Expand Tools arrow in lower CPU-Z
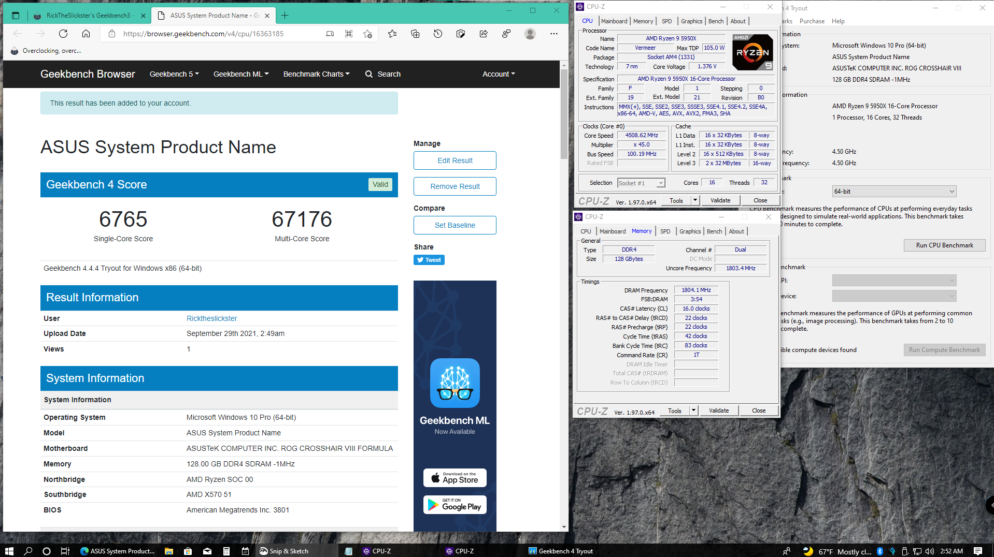This screenshot has width=994, height=557. click(x=693, y=411)
